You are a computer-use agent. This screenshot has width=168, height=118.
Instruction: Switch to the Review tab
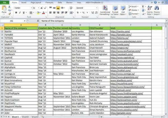(69, 3)
